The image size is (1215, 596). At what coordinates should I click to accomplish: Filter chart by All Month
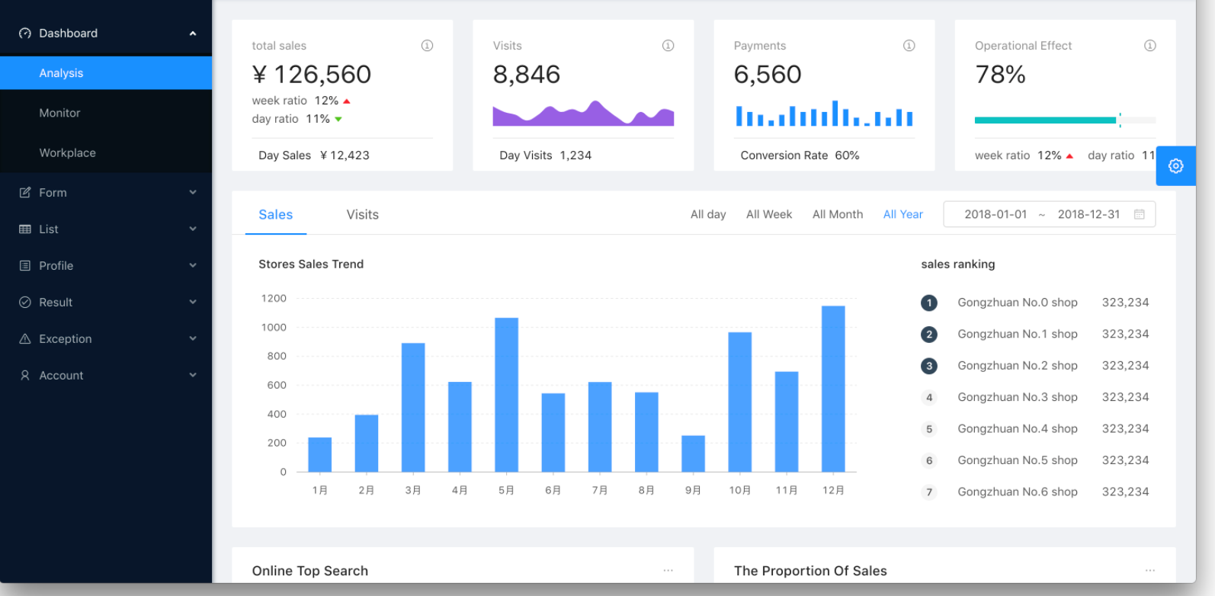coord(838,215)
